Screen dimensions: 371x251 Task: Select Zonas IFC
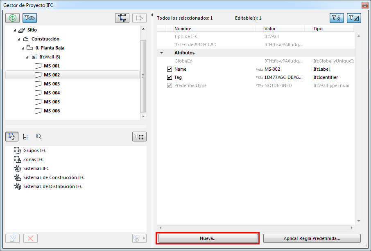[34, 159]
